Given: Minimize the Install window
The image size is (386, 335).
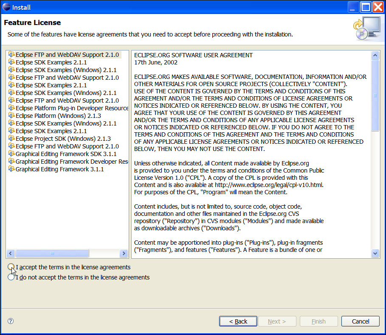Looking at the screenshot, I should pyautogui.click(x=353, y=7).
